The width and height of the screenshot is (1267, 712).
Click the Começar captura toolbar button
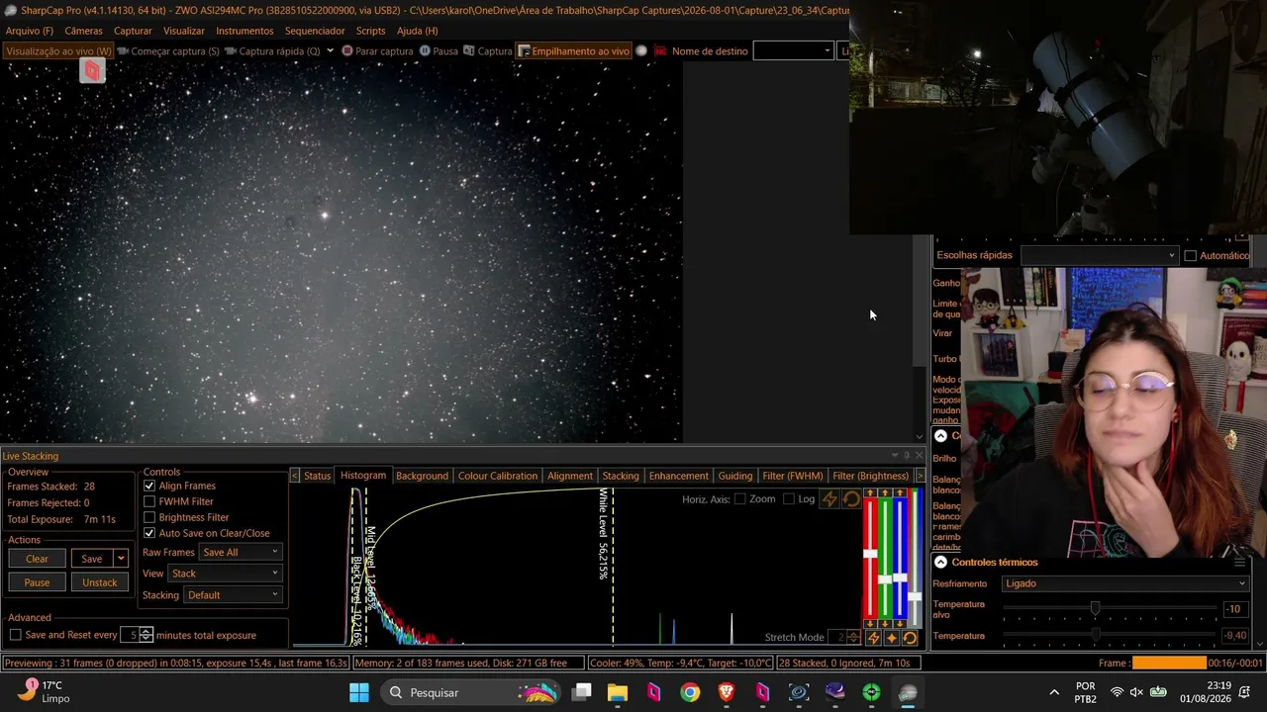coord(168,50)
